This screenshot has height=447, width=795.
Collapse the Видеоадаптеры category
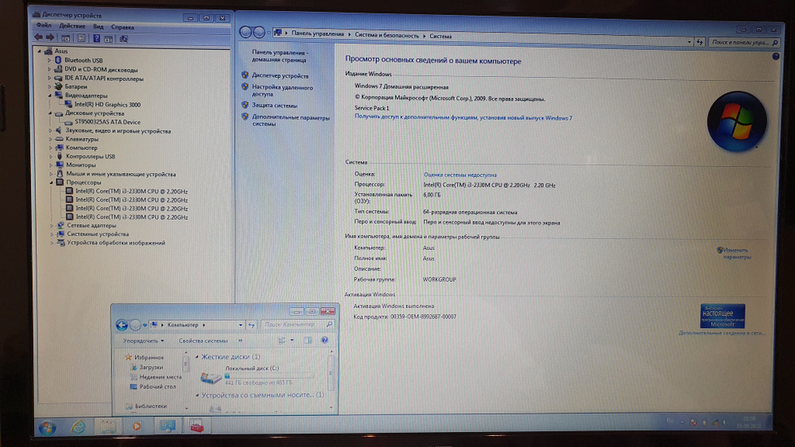click(x=49, y=96)
